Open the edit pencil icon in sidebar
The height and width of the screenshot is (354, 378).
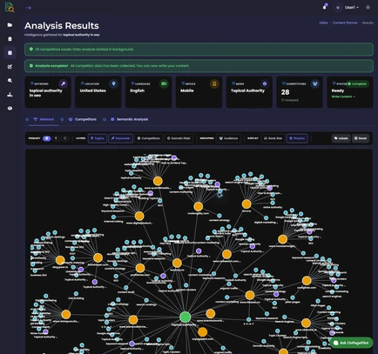click(10, 67)
